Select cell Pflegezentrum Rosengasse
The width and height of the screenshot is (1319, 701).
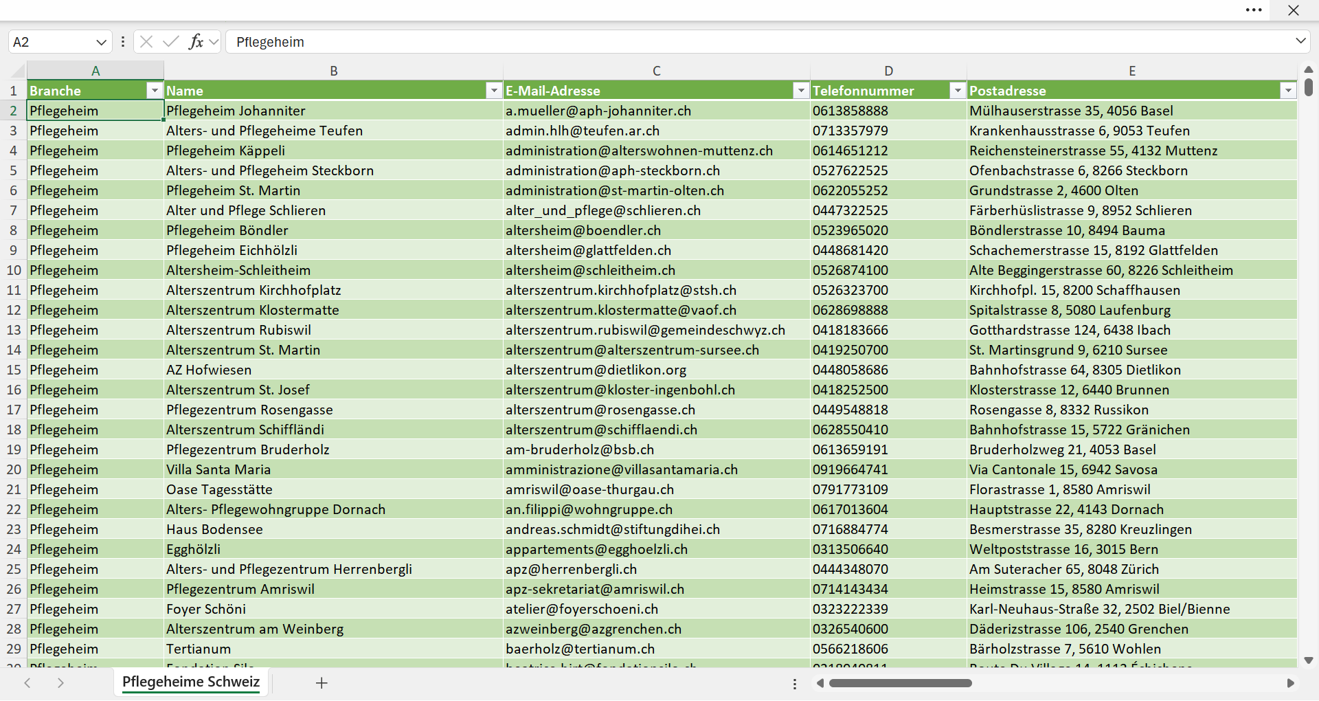334,410
